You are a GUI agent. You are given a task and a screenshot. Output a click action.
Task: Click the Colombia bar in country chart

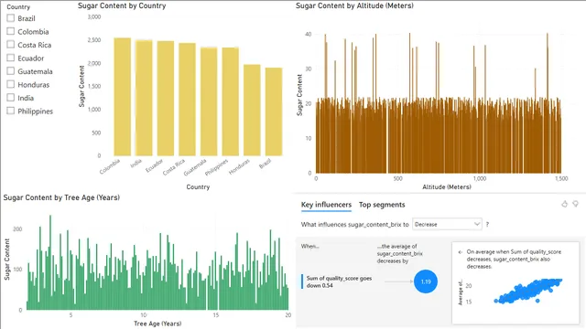pyautogui.click(x=122, y=97)
